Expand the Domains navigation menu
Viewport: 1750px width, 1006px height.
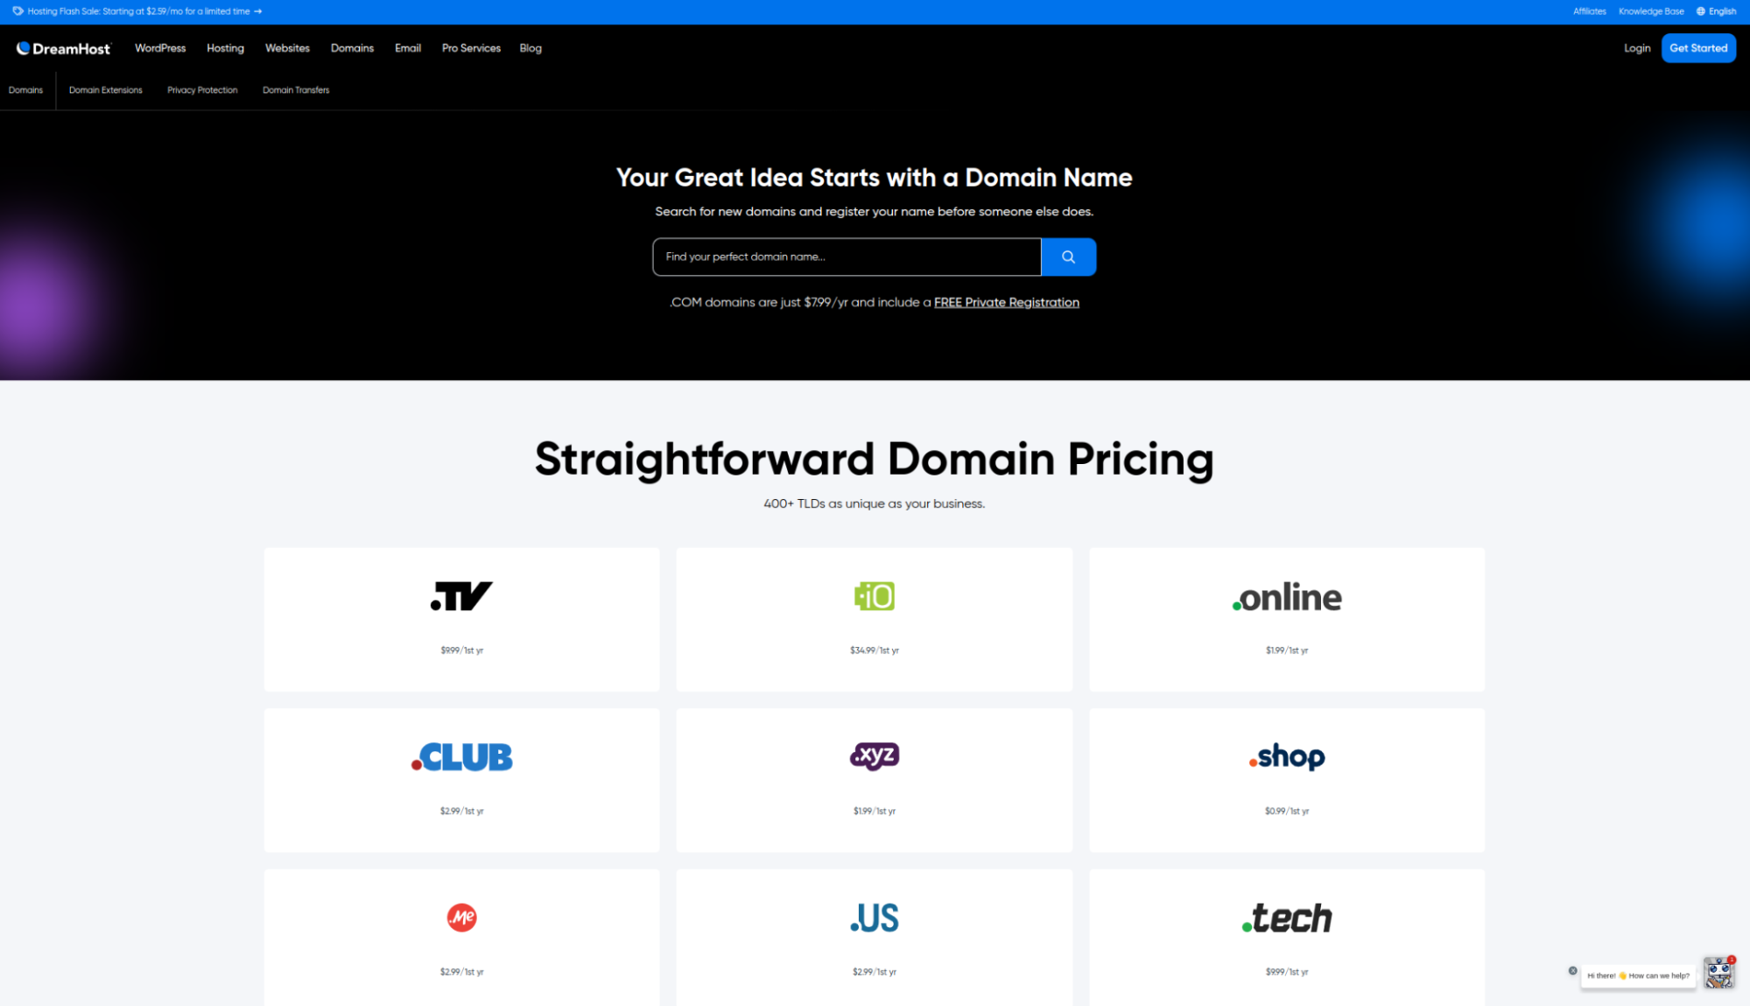[x=351, y=48]
